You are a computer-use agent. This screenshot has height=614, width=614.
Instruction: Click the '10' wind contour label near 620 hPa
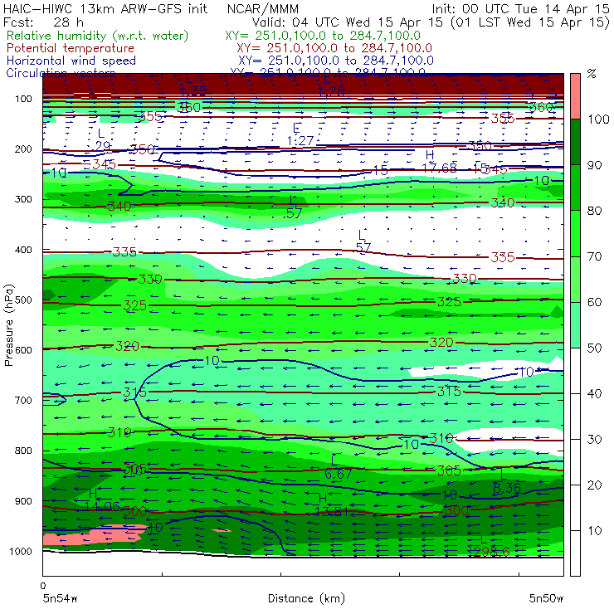click(x=212, y=361)
